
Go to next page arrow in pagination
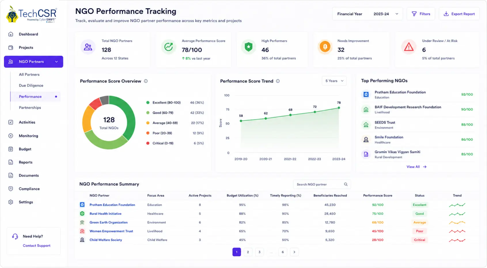294,252
